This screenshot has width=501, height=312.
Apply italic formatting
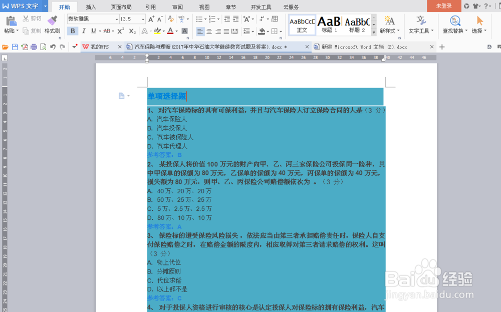[x=84, y=31]
